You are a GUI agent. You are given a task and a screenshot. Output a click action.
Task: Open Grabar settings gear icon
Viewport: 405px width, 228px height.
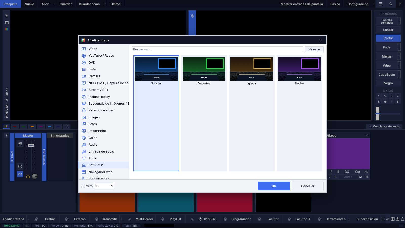click(x=37, y=219)
